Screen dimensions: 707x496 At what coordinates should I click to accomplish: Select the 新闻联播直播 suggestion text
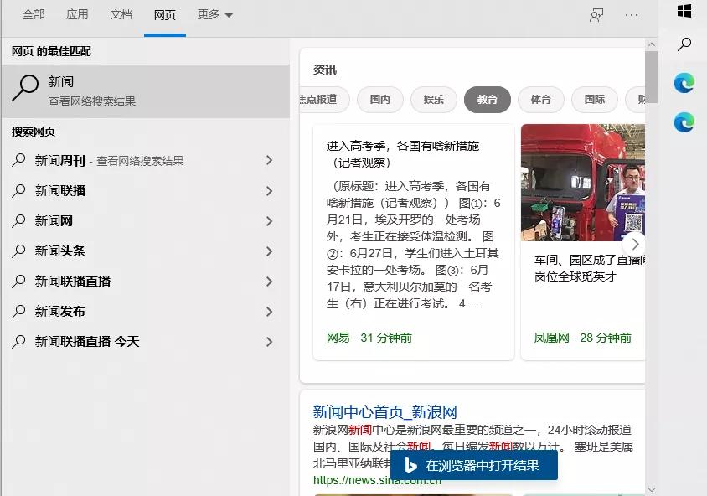pos(73,282)
